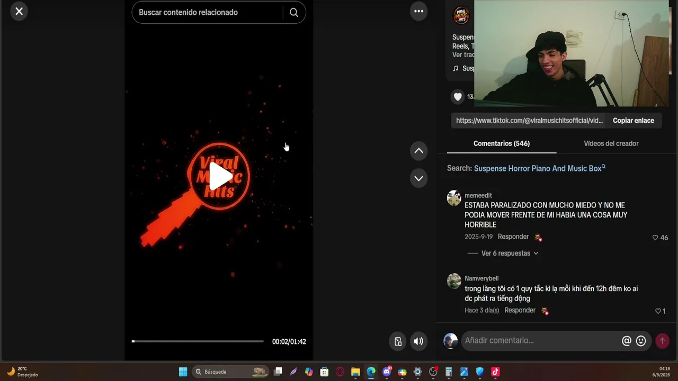Open the Namverybell username link

[x=481, y=279]
